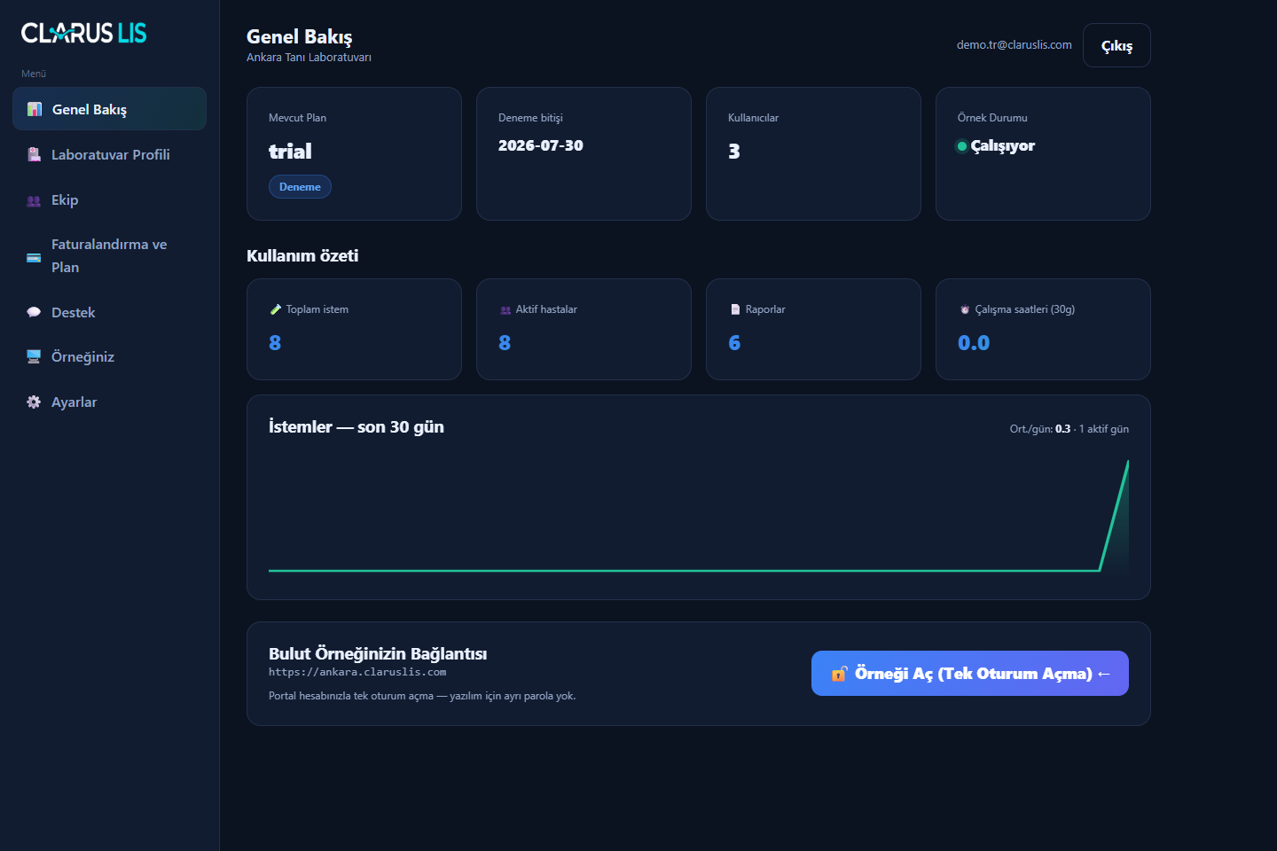The width and height of the screenshot is (1277, 851).
Task: Click the test tube icon beside Toplam istem
Action: click(275, 309)
